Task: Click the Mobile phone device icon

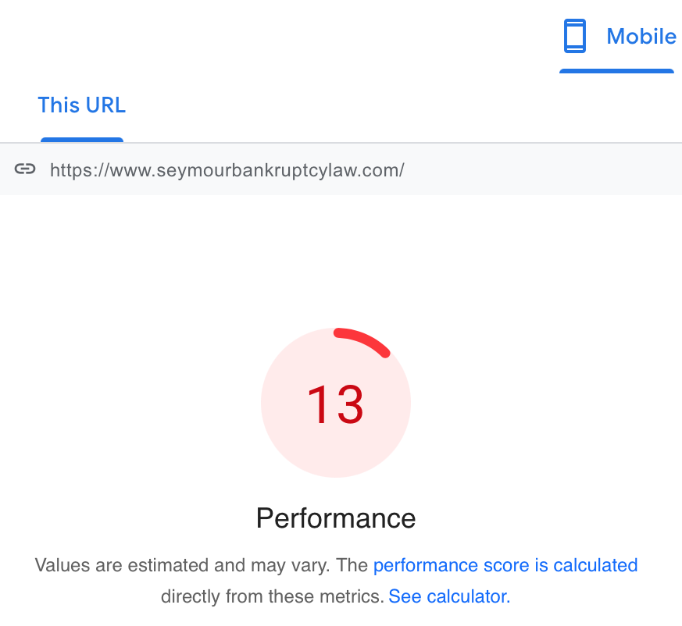Action: point(574,36)
